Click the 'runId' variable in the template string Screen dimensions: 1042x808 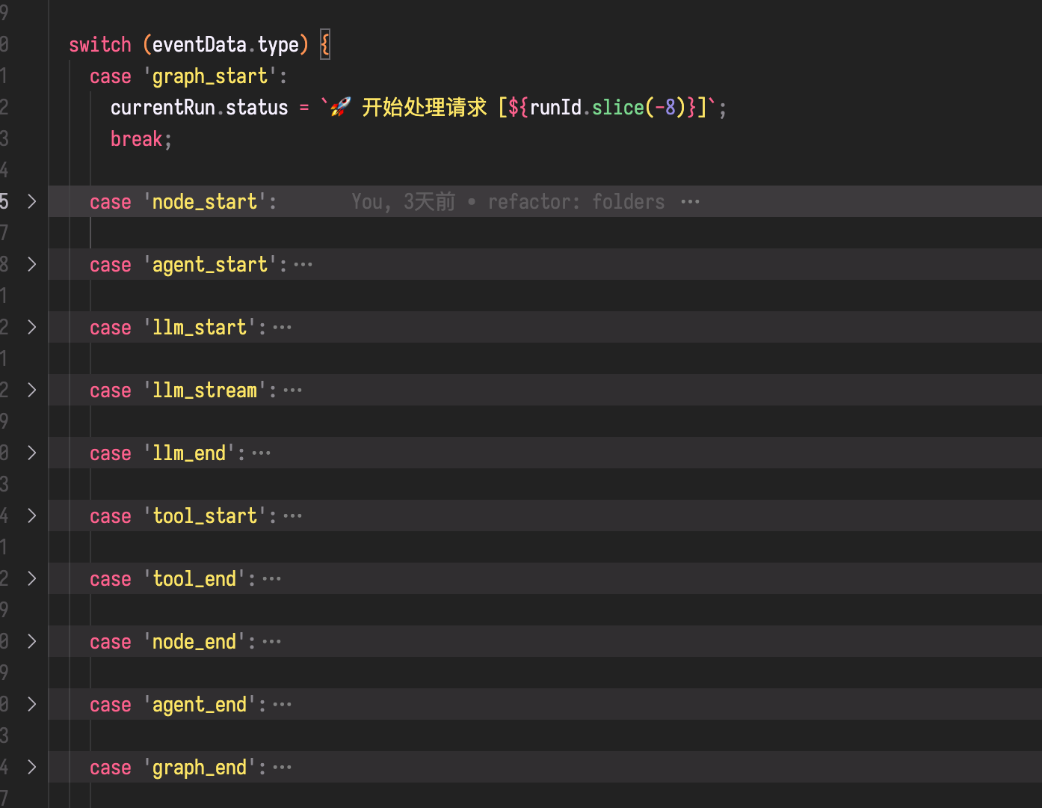pyautogui.click(x=555, y=108)
